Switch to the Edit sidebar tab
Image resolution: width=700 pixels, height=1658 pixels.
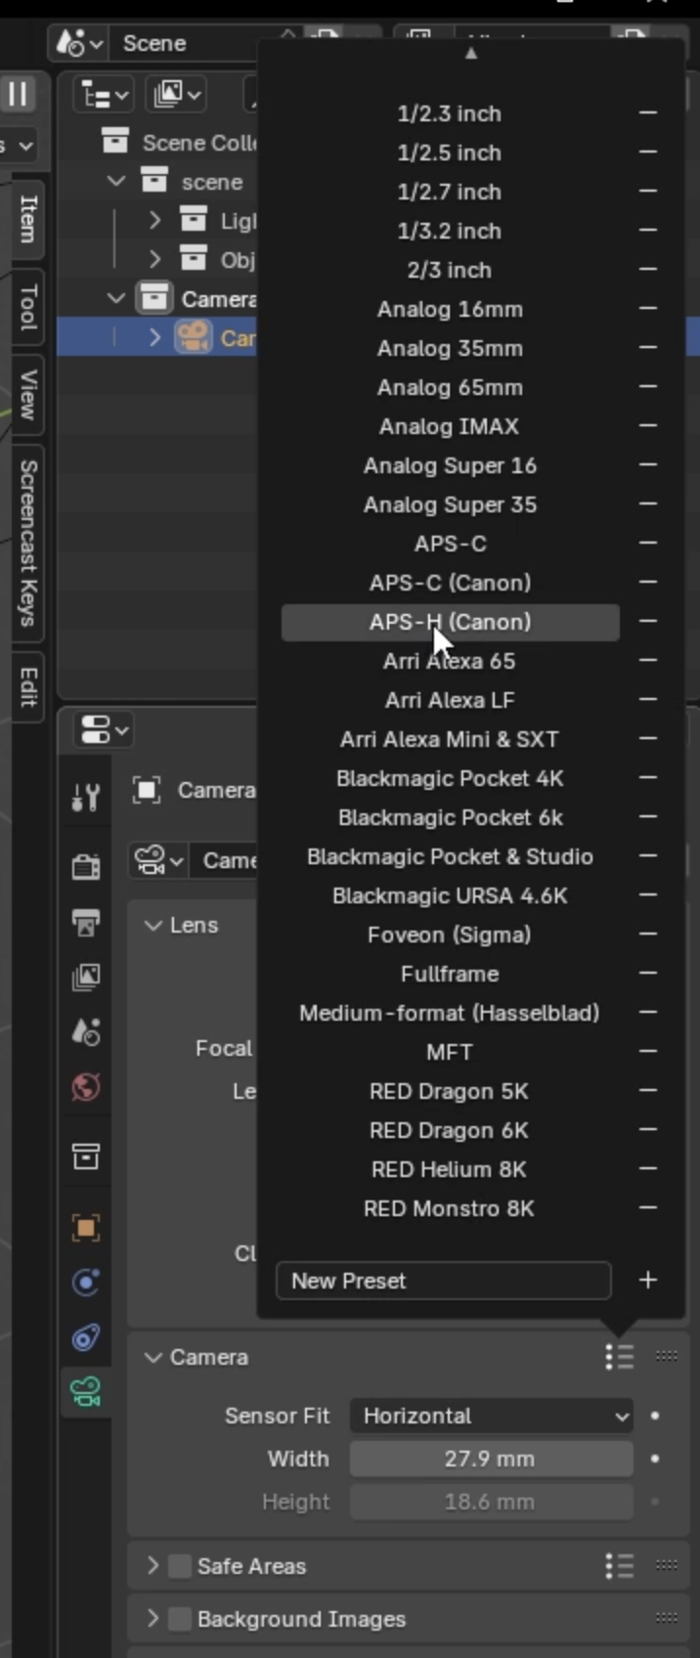click(x=27, y=686)
